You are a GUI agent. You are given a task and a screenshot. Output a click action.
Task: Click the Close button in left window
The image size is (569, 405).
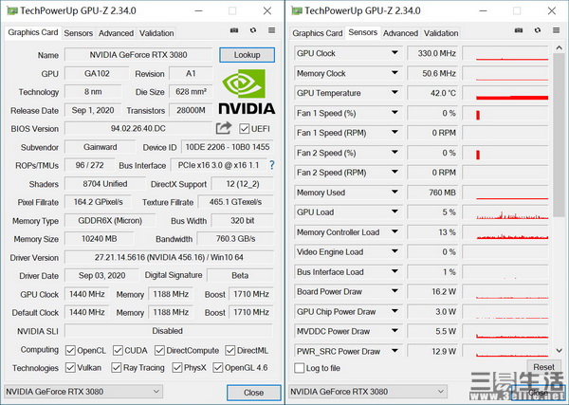pyautogui.click(x=253, y=393)
